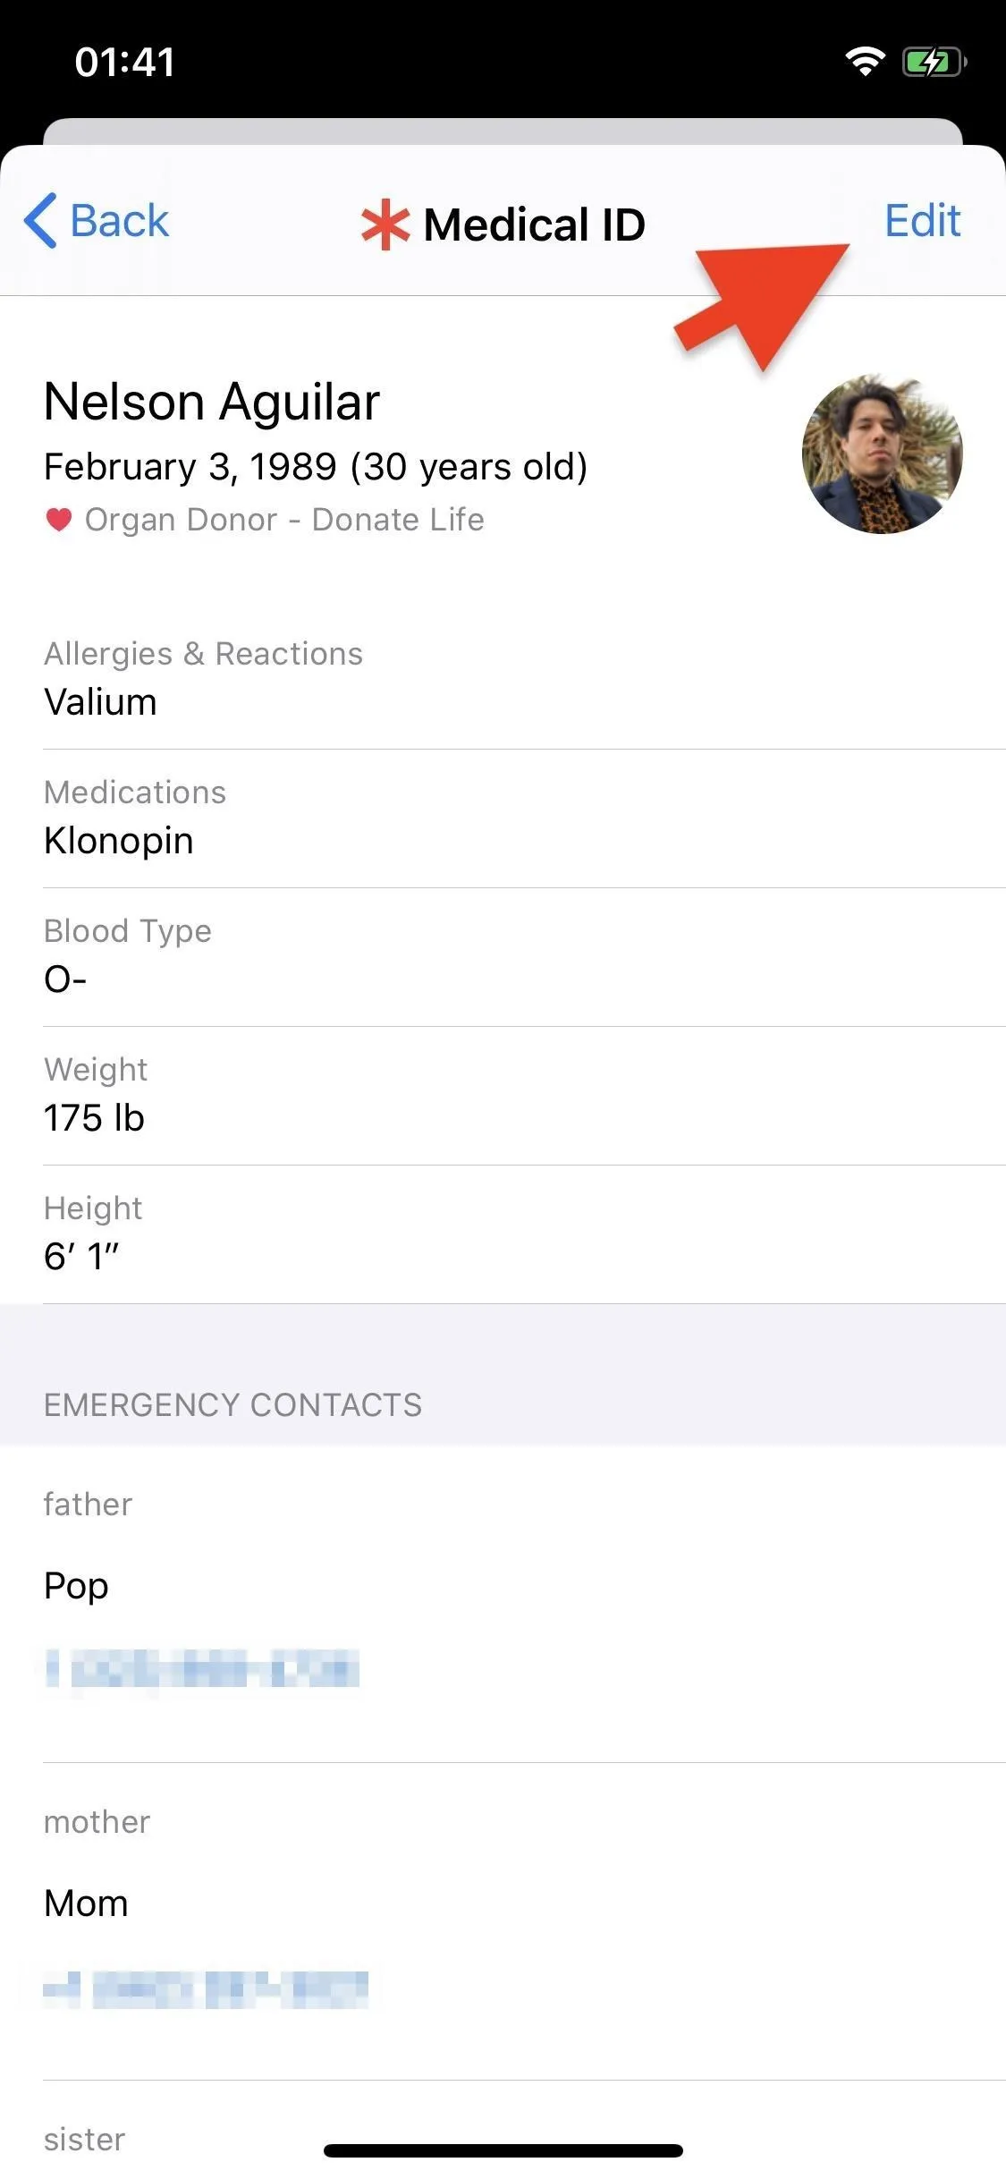The height and width of the screenshot is (2179, 1006).
Task: Tap Edit to modify Medical ID
Action: (x=922, y=220)
